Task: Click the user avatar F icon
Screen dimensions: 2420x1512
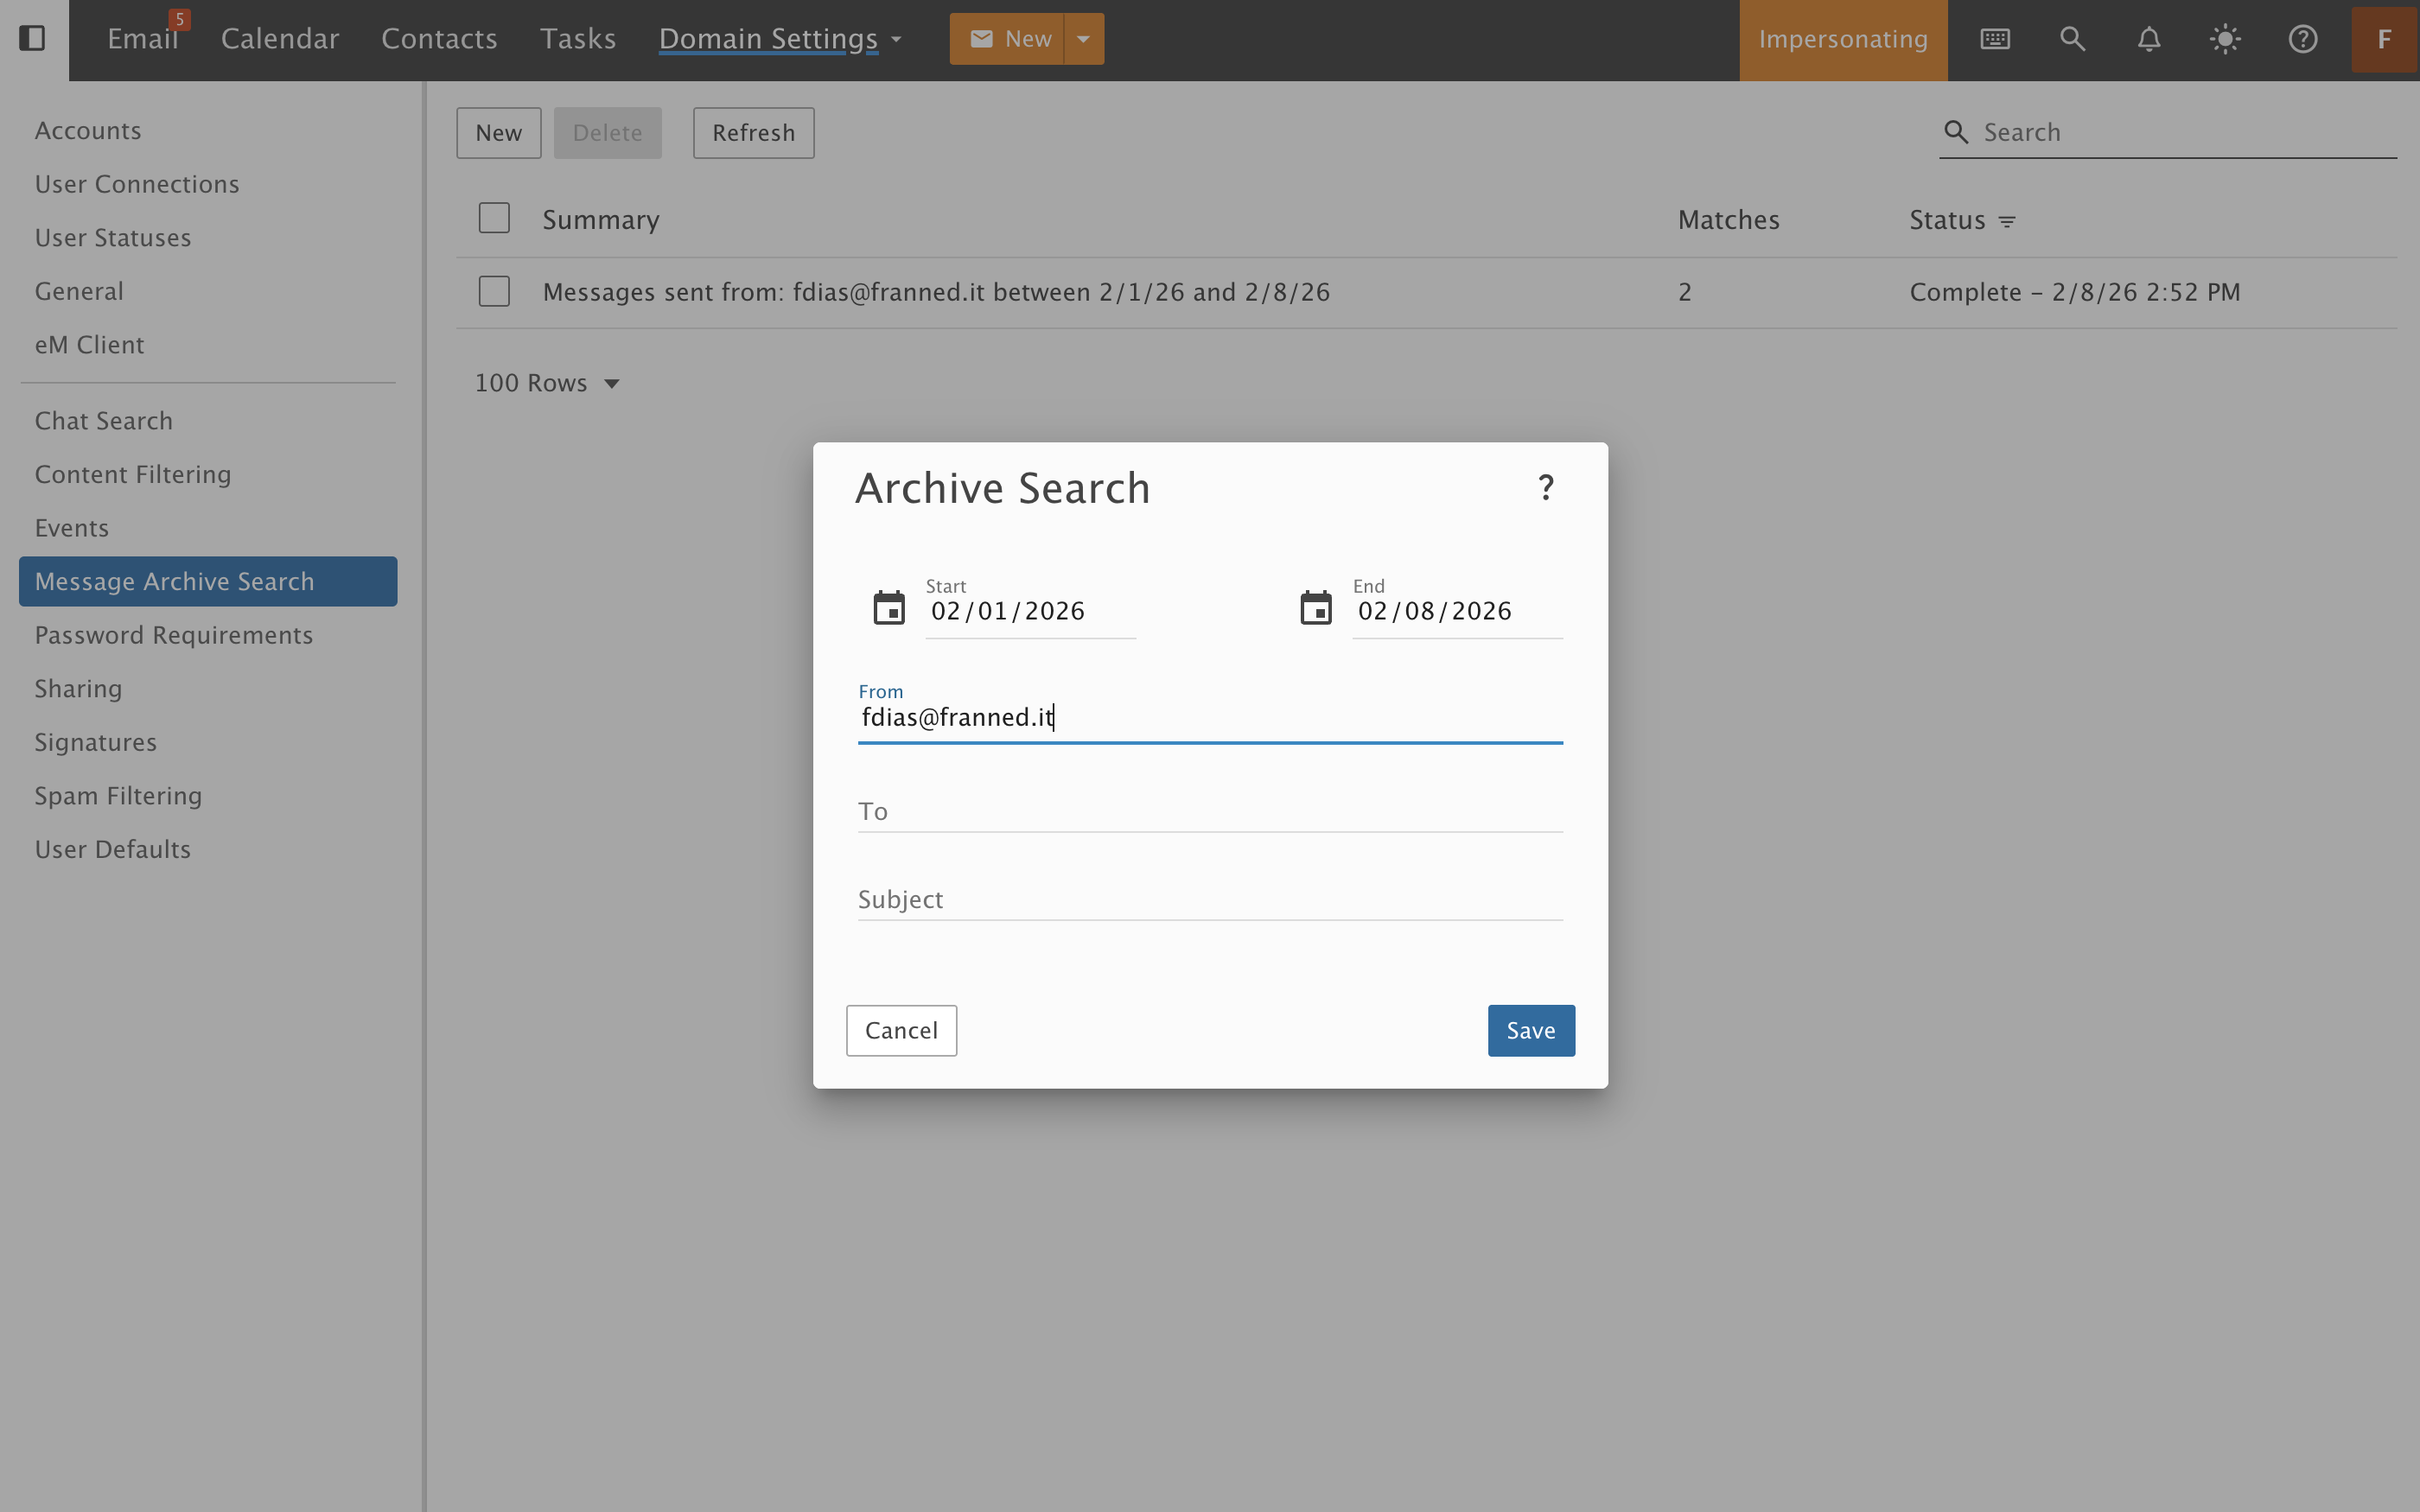Action: coord(2384,39)
